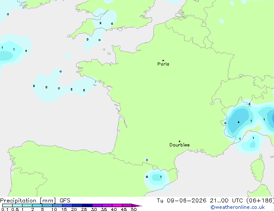Pick the 30–35 mm purple legend swatch
The width and height of the screenshot is (274, 211).
pyautogui.click(x=97, y=205)
